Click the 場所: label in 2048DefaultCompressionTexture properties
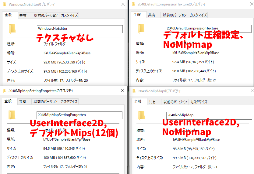This screenshot has width=254, height=174. 140,53
